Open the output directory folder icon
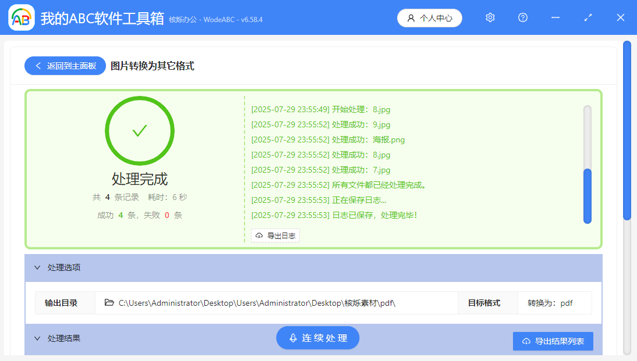This screenshot has width=637, height=361. pos(109,302)
